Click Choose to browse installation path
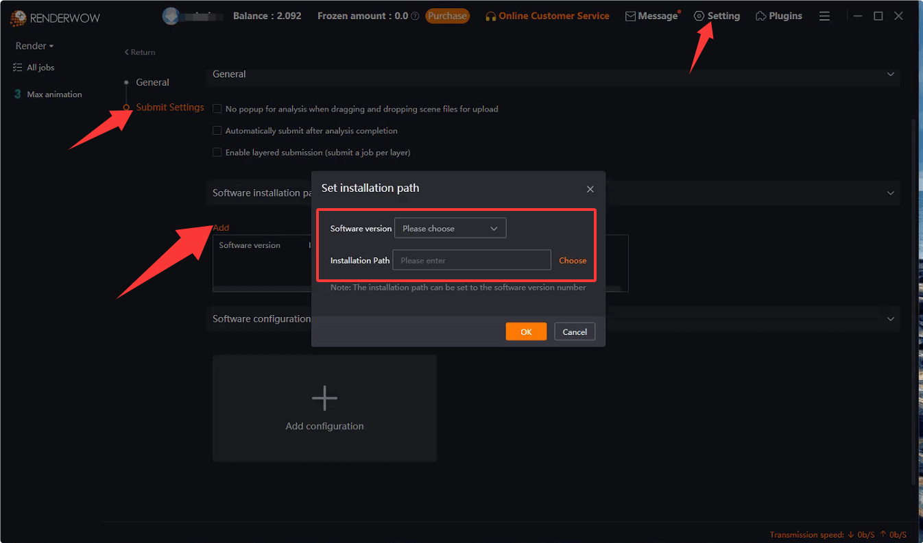 tap(573, 260)
